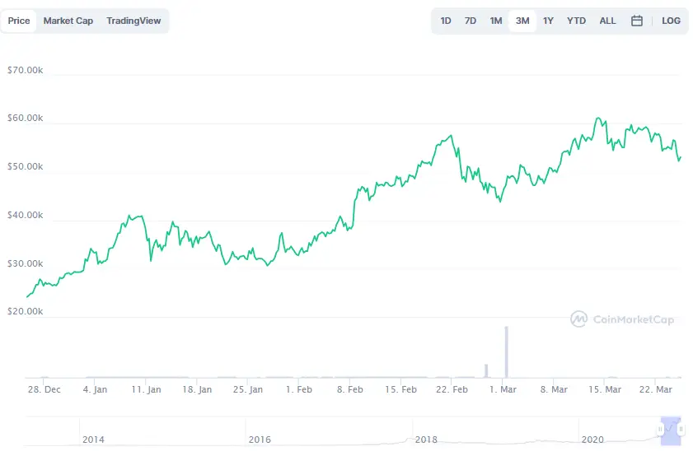Viewport: 693px width, 456px height.
Task: Click the 1. Mar date label
Action: [503, 389]
